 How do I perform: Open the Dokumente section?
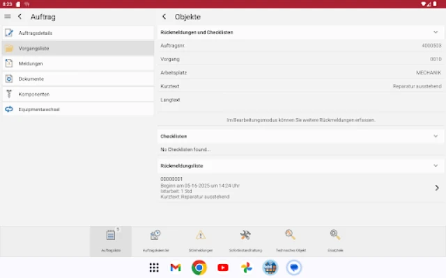coord(77,79)
